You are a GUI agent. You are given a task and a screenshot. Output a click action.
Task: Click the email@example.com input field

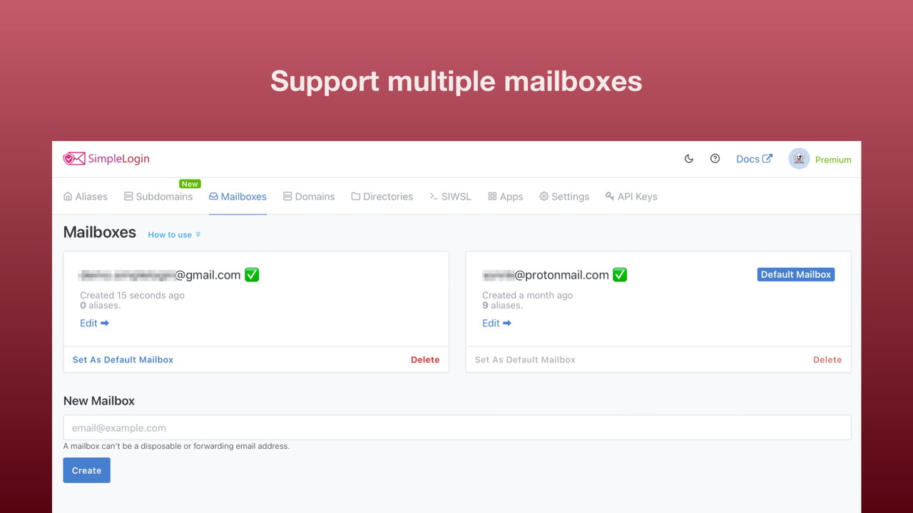pos(456,427)
